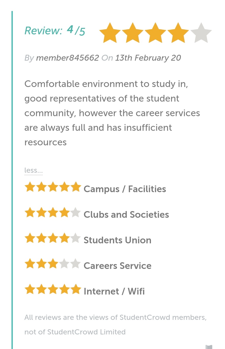Select the Internet / Wifi label
The image size is (225, 349).
(114, 291)
